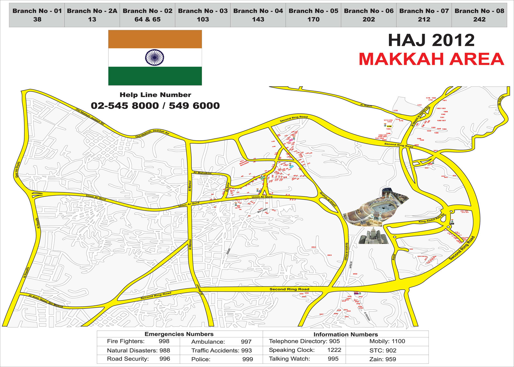This screenshot has width=514, height=367.
Task: Click the cyan 103 branch marker
Action: [292, 167]
